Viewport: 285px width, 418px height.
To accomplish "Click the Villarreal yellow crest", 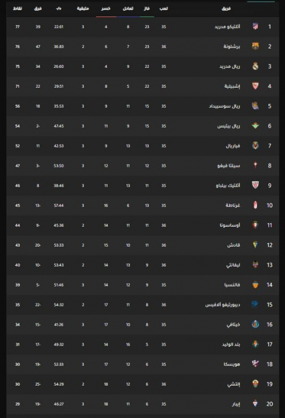I will pos(255,146).
